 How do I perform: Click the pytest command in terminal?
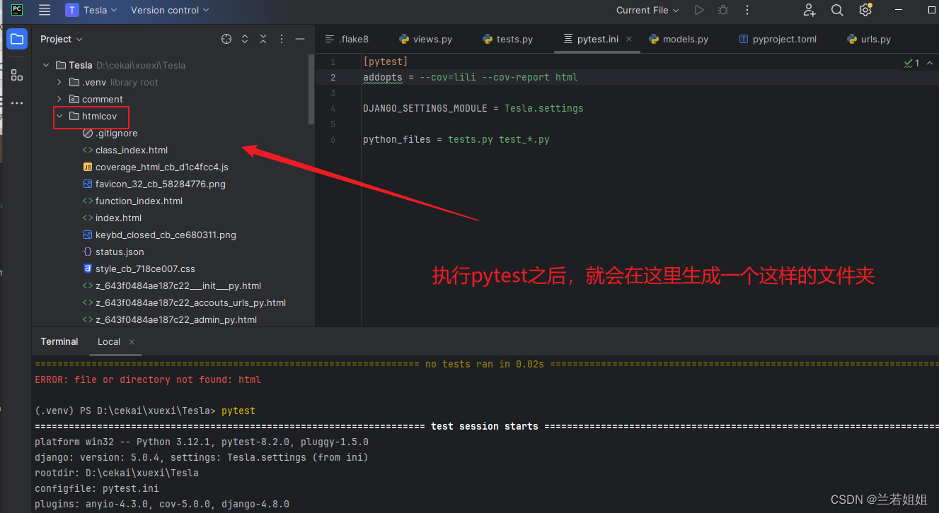point(238,411)
